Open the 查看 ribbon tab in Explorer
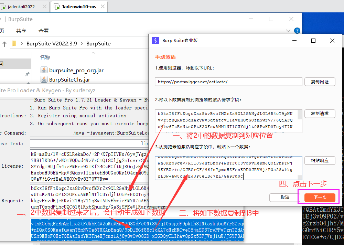344x245 pixels. click(43, 31)
